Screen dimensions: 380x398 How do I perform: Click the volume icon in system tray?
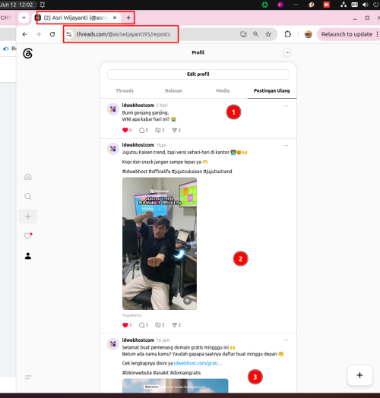click(366, 5)
